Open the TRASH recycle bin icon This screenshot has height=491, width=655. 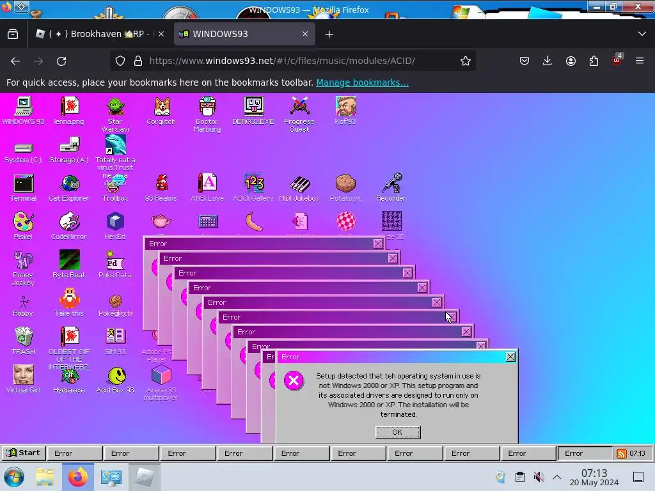point(23,341)
